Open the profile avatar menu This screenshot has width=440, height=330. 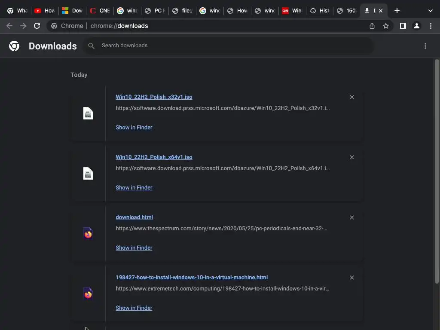tap(417, 26)
